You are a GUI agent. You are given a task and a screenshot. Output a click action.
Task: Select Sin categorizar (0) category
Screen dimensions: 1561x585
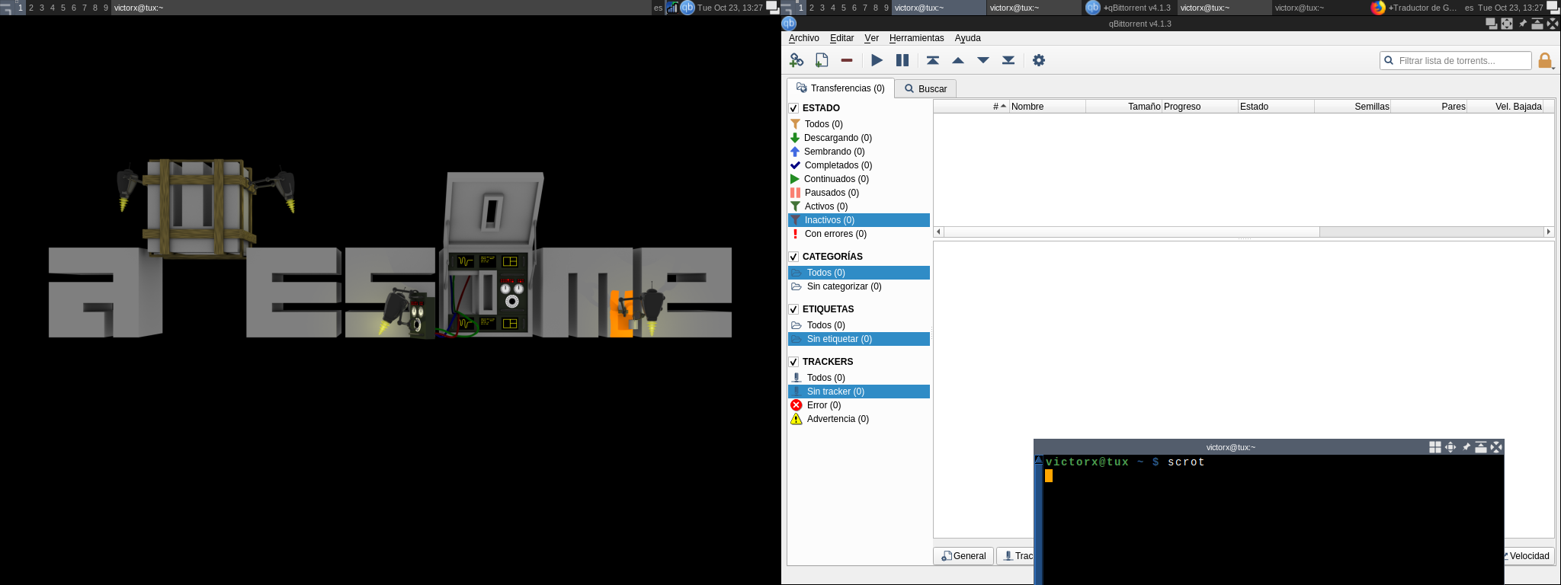(859, 286)
